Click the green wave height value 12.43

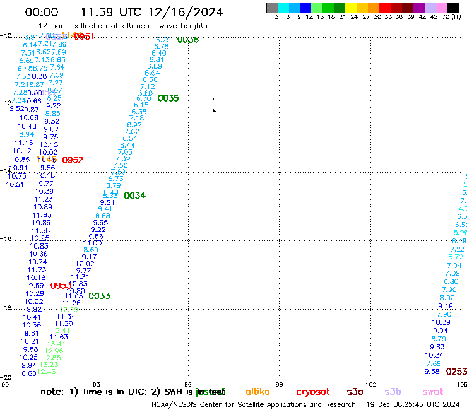click(46, 372)
